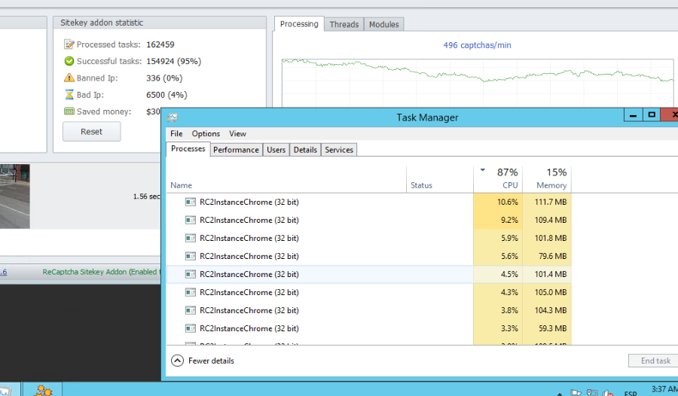The height and width of the screenshot is (396, 678).
Task: Sort processes by the Memory column
Action: [551, 185]
